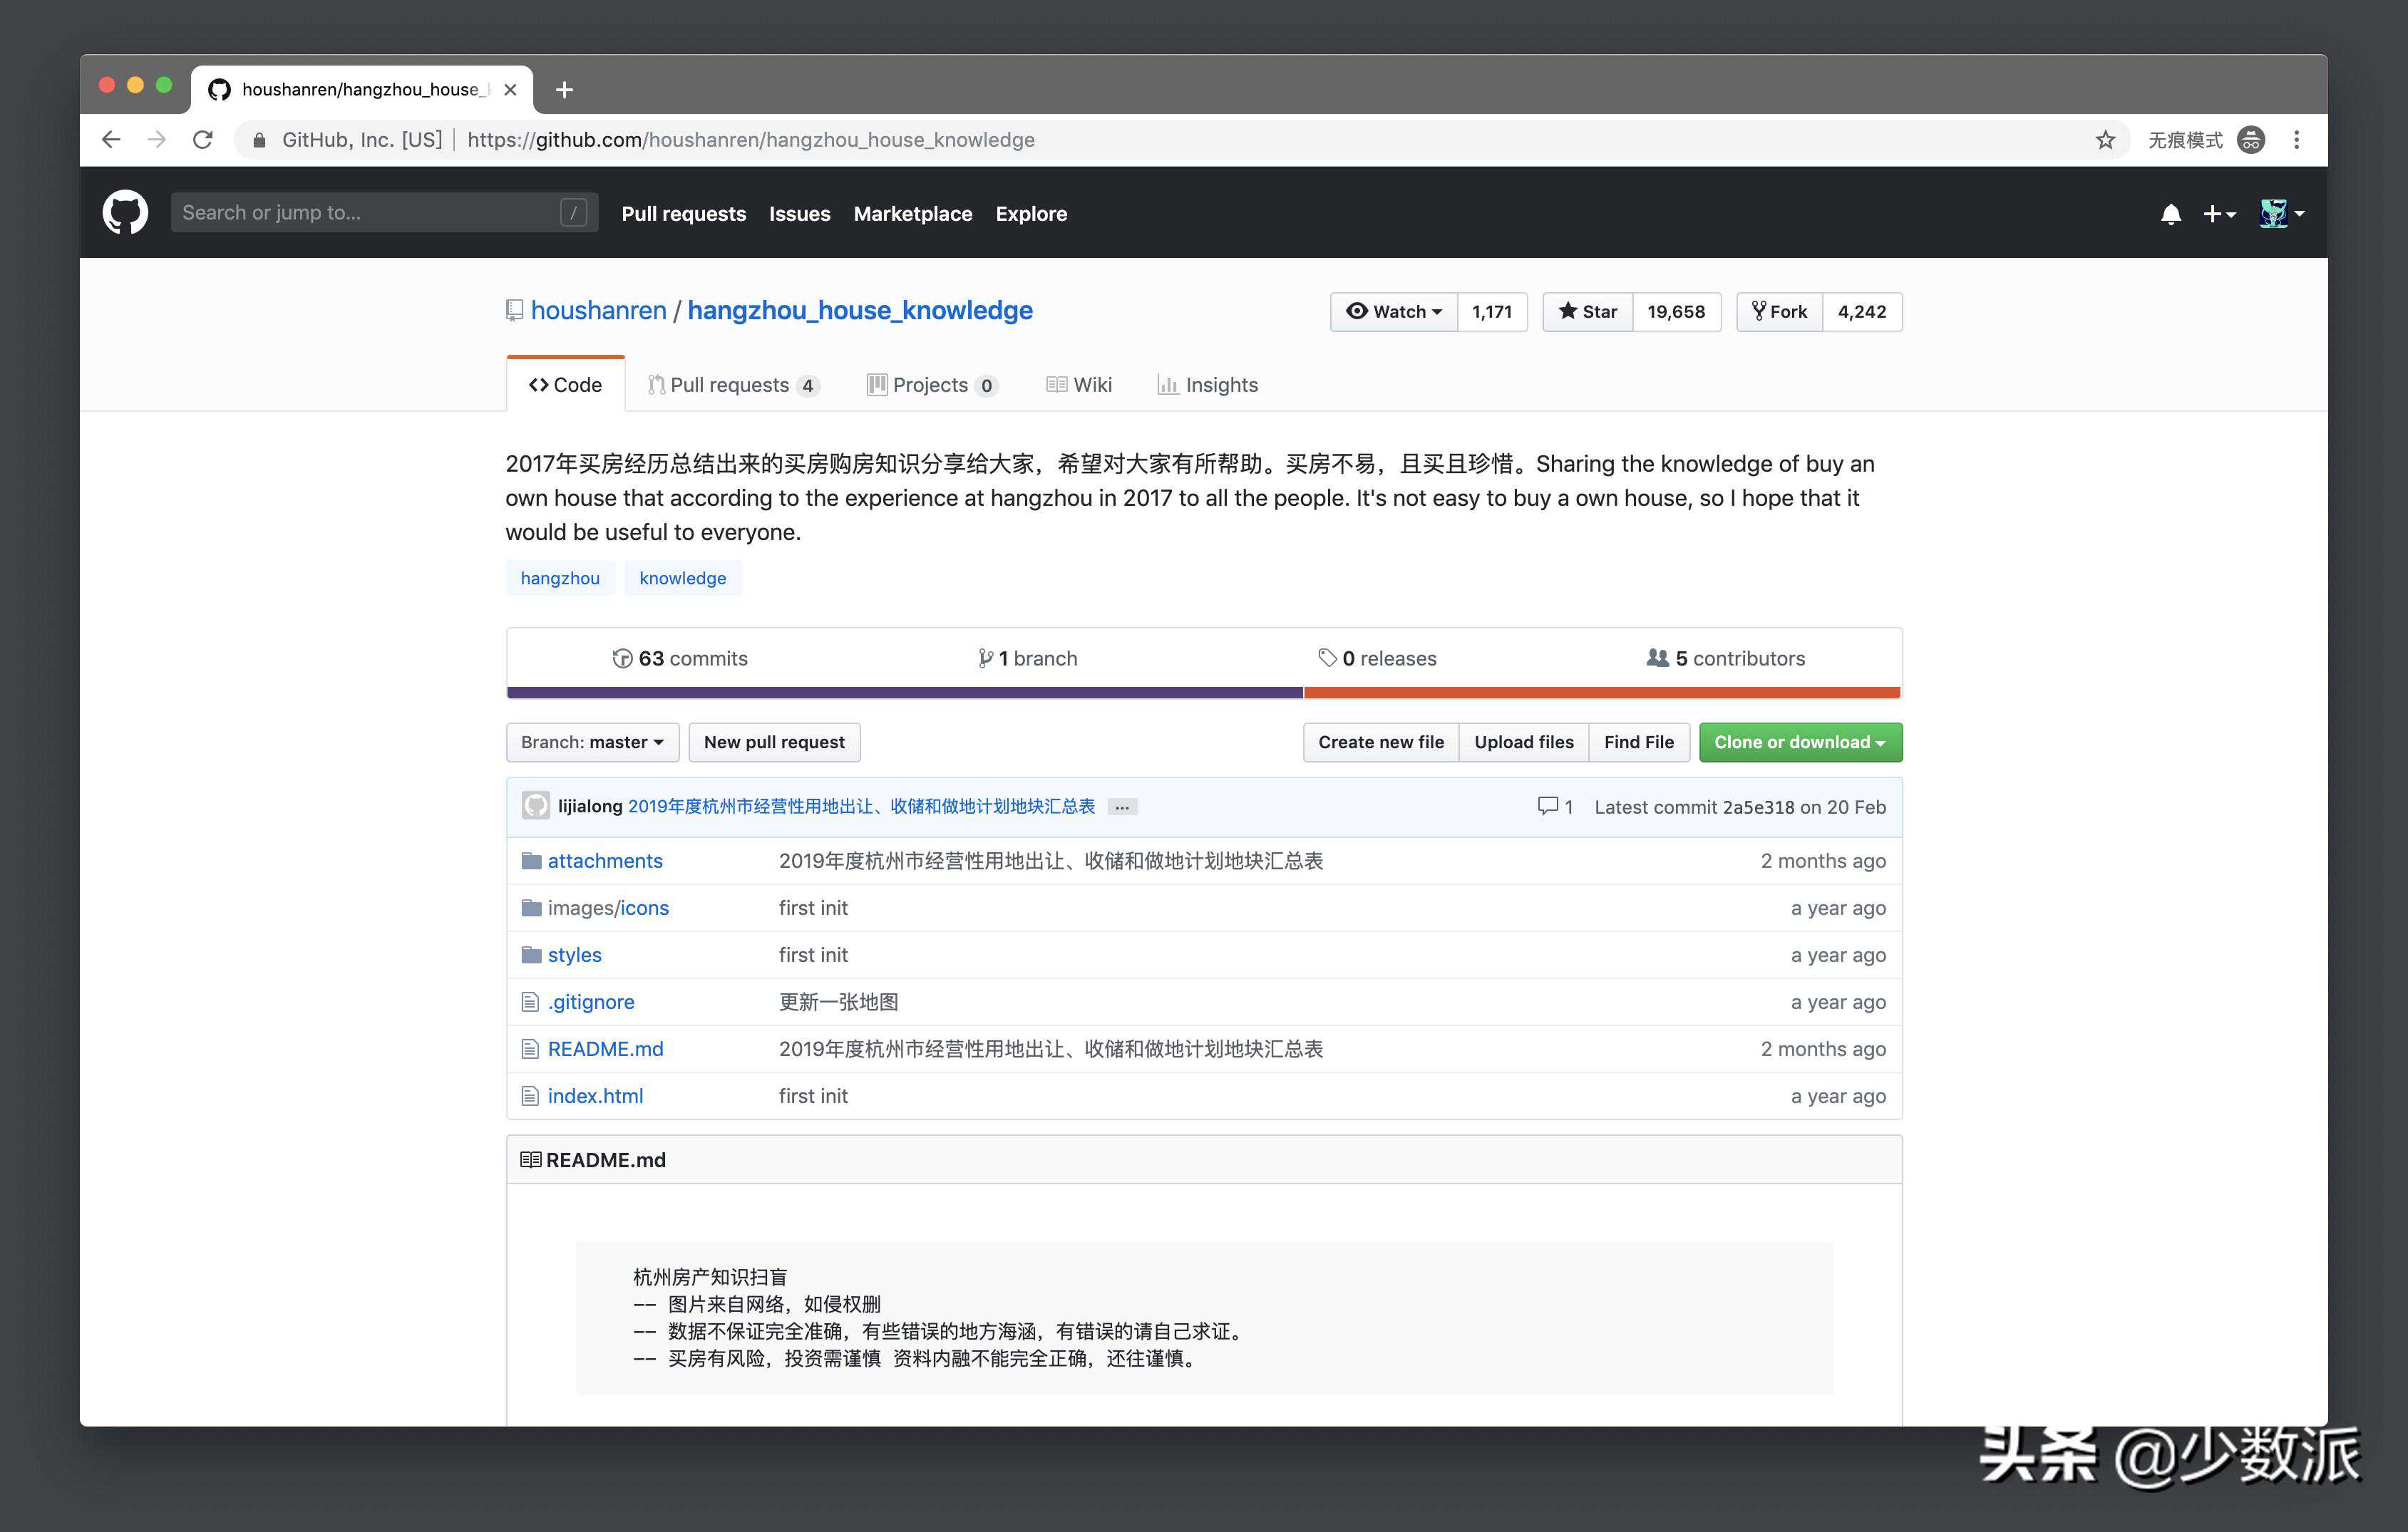The height and width of the screenshot is (1532, 2408).
Task: Open the Insights tab
Action: (x=1208, y=385)
